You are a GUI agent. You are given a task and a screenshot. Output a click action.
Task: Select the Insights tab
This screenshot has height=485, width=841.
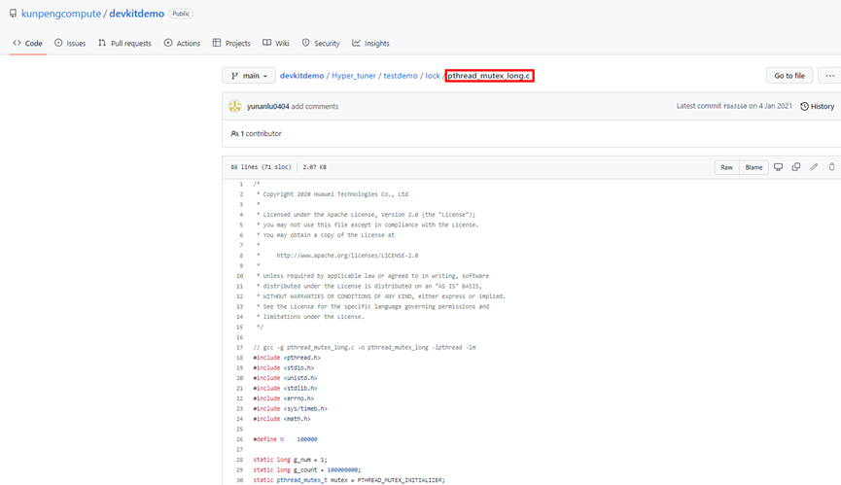[x=370, y=44]
